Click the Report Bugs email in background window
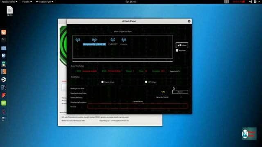The width and height of the screenshot is (262, 147). [120, 121]
